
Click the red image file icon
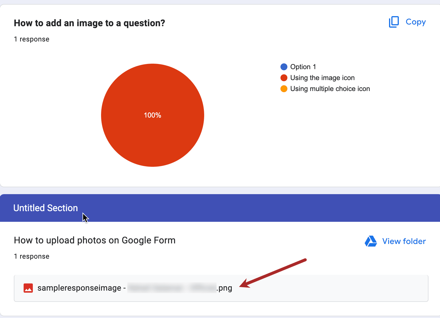(x=28, y=288)
